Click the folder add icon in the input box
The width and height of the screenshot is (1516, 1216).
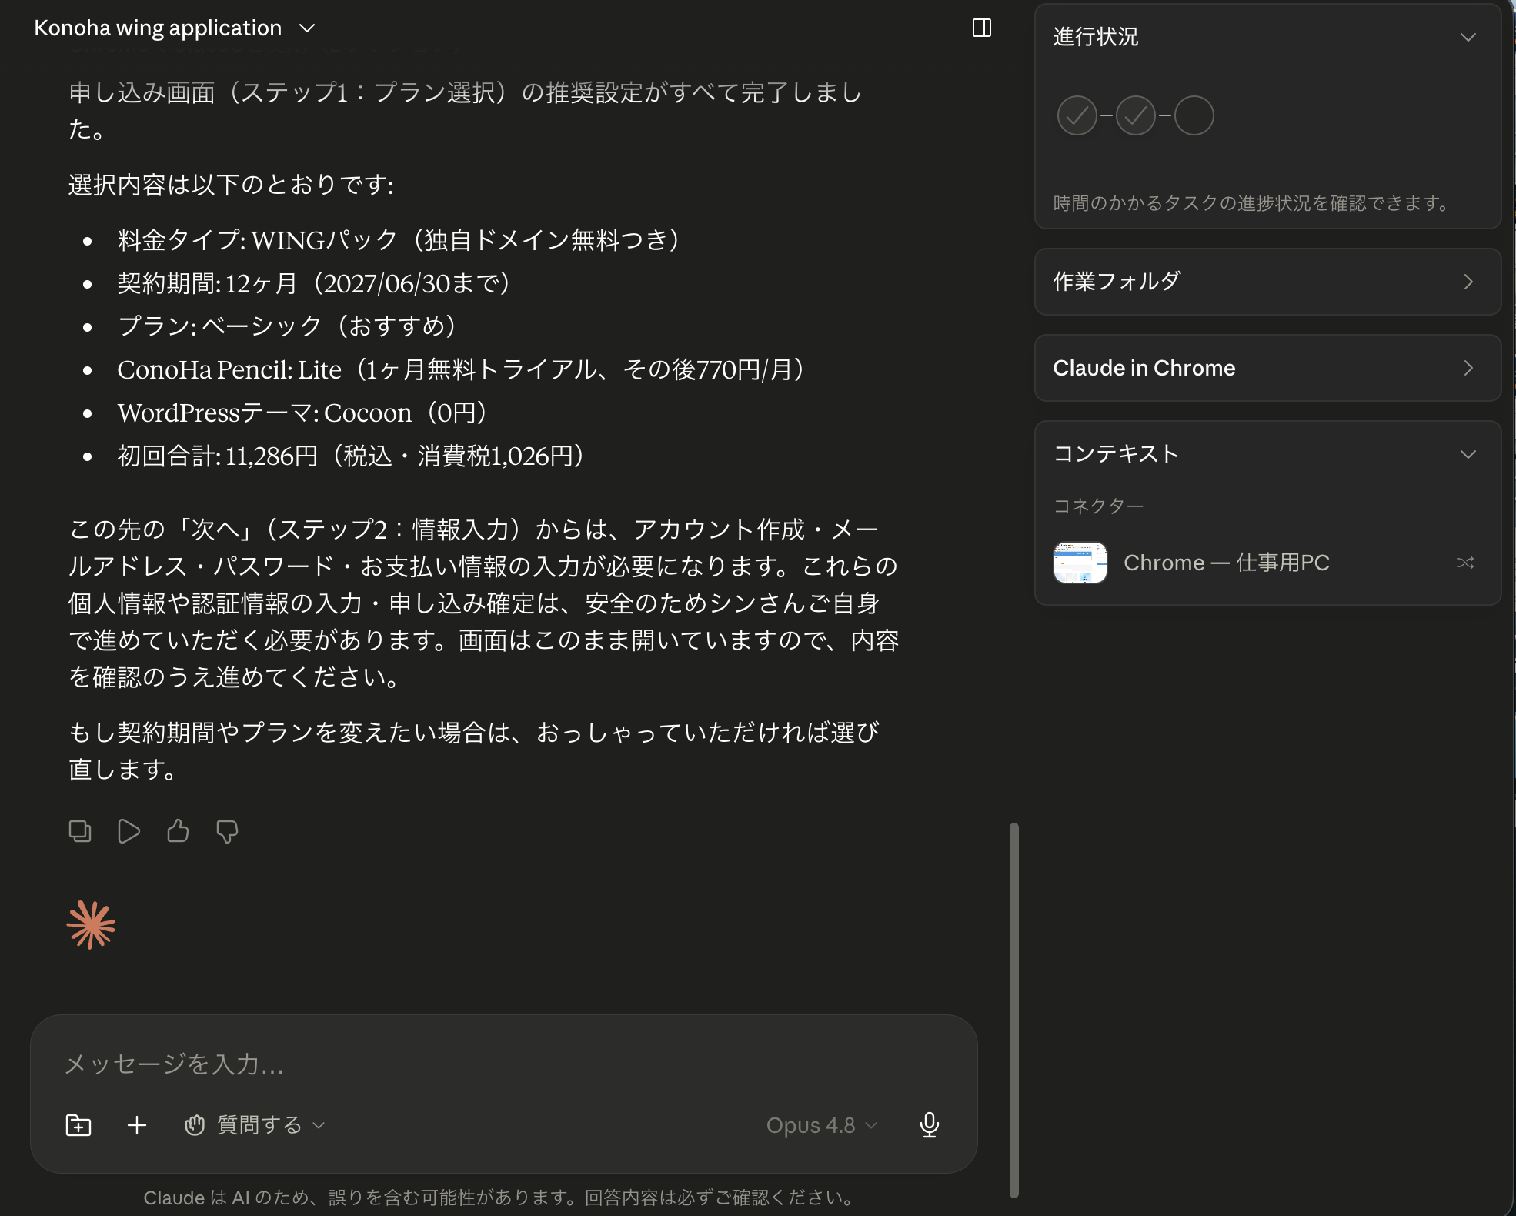pyautogui.click(x=78, y=1125)
